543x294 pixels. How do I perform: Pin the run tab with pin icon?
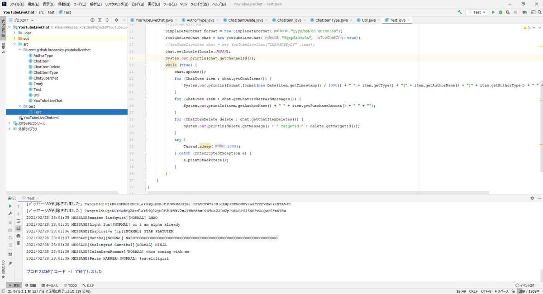click(x=10, y=263)
